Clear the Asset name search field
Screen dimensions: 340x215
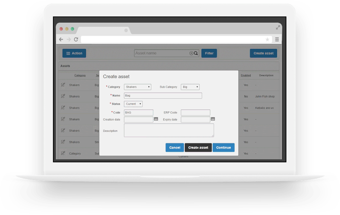click(191, 53)
